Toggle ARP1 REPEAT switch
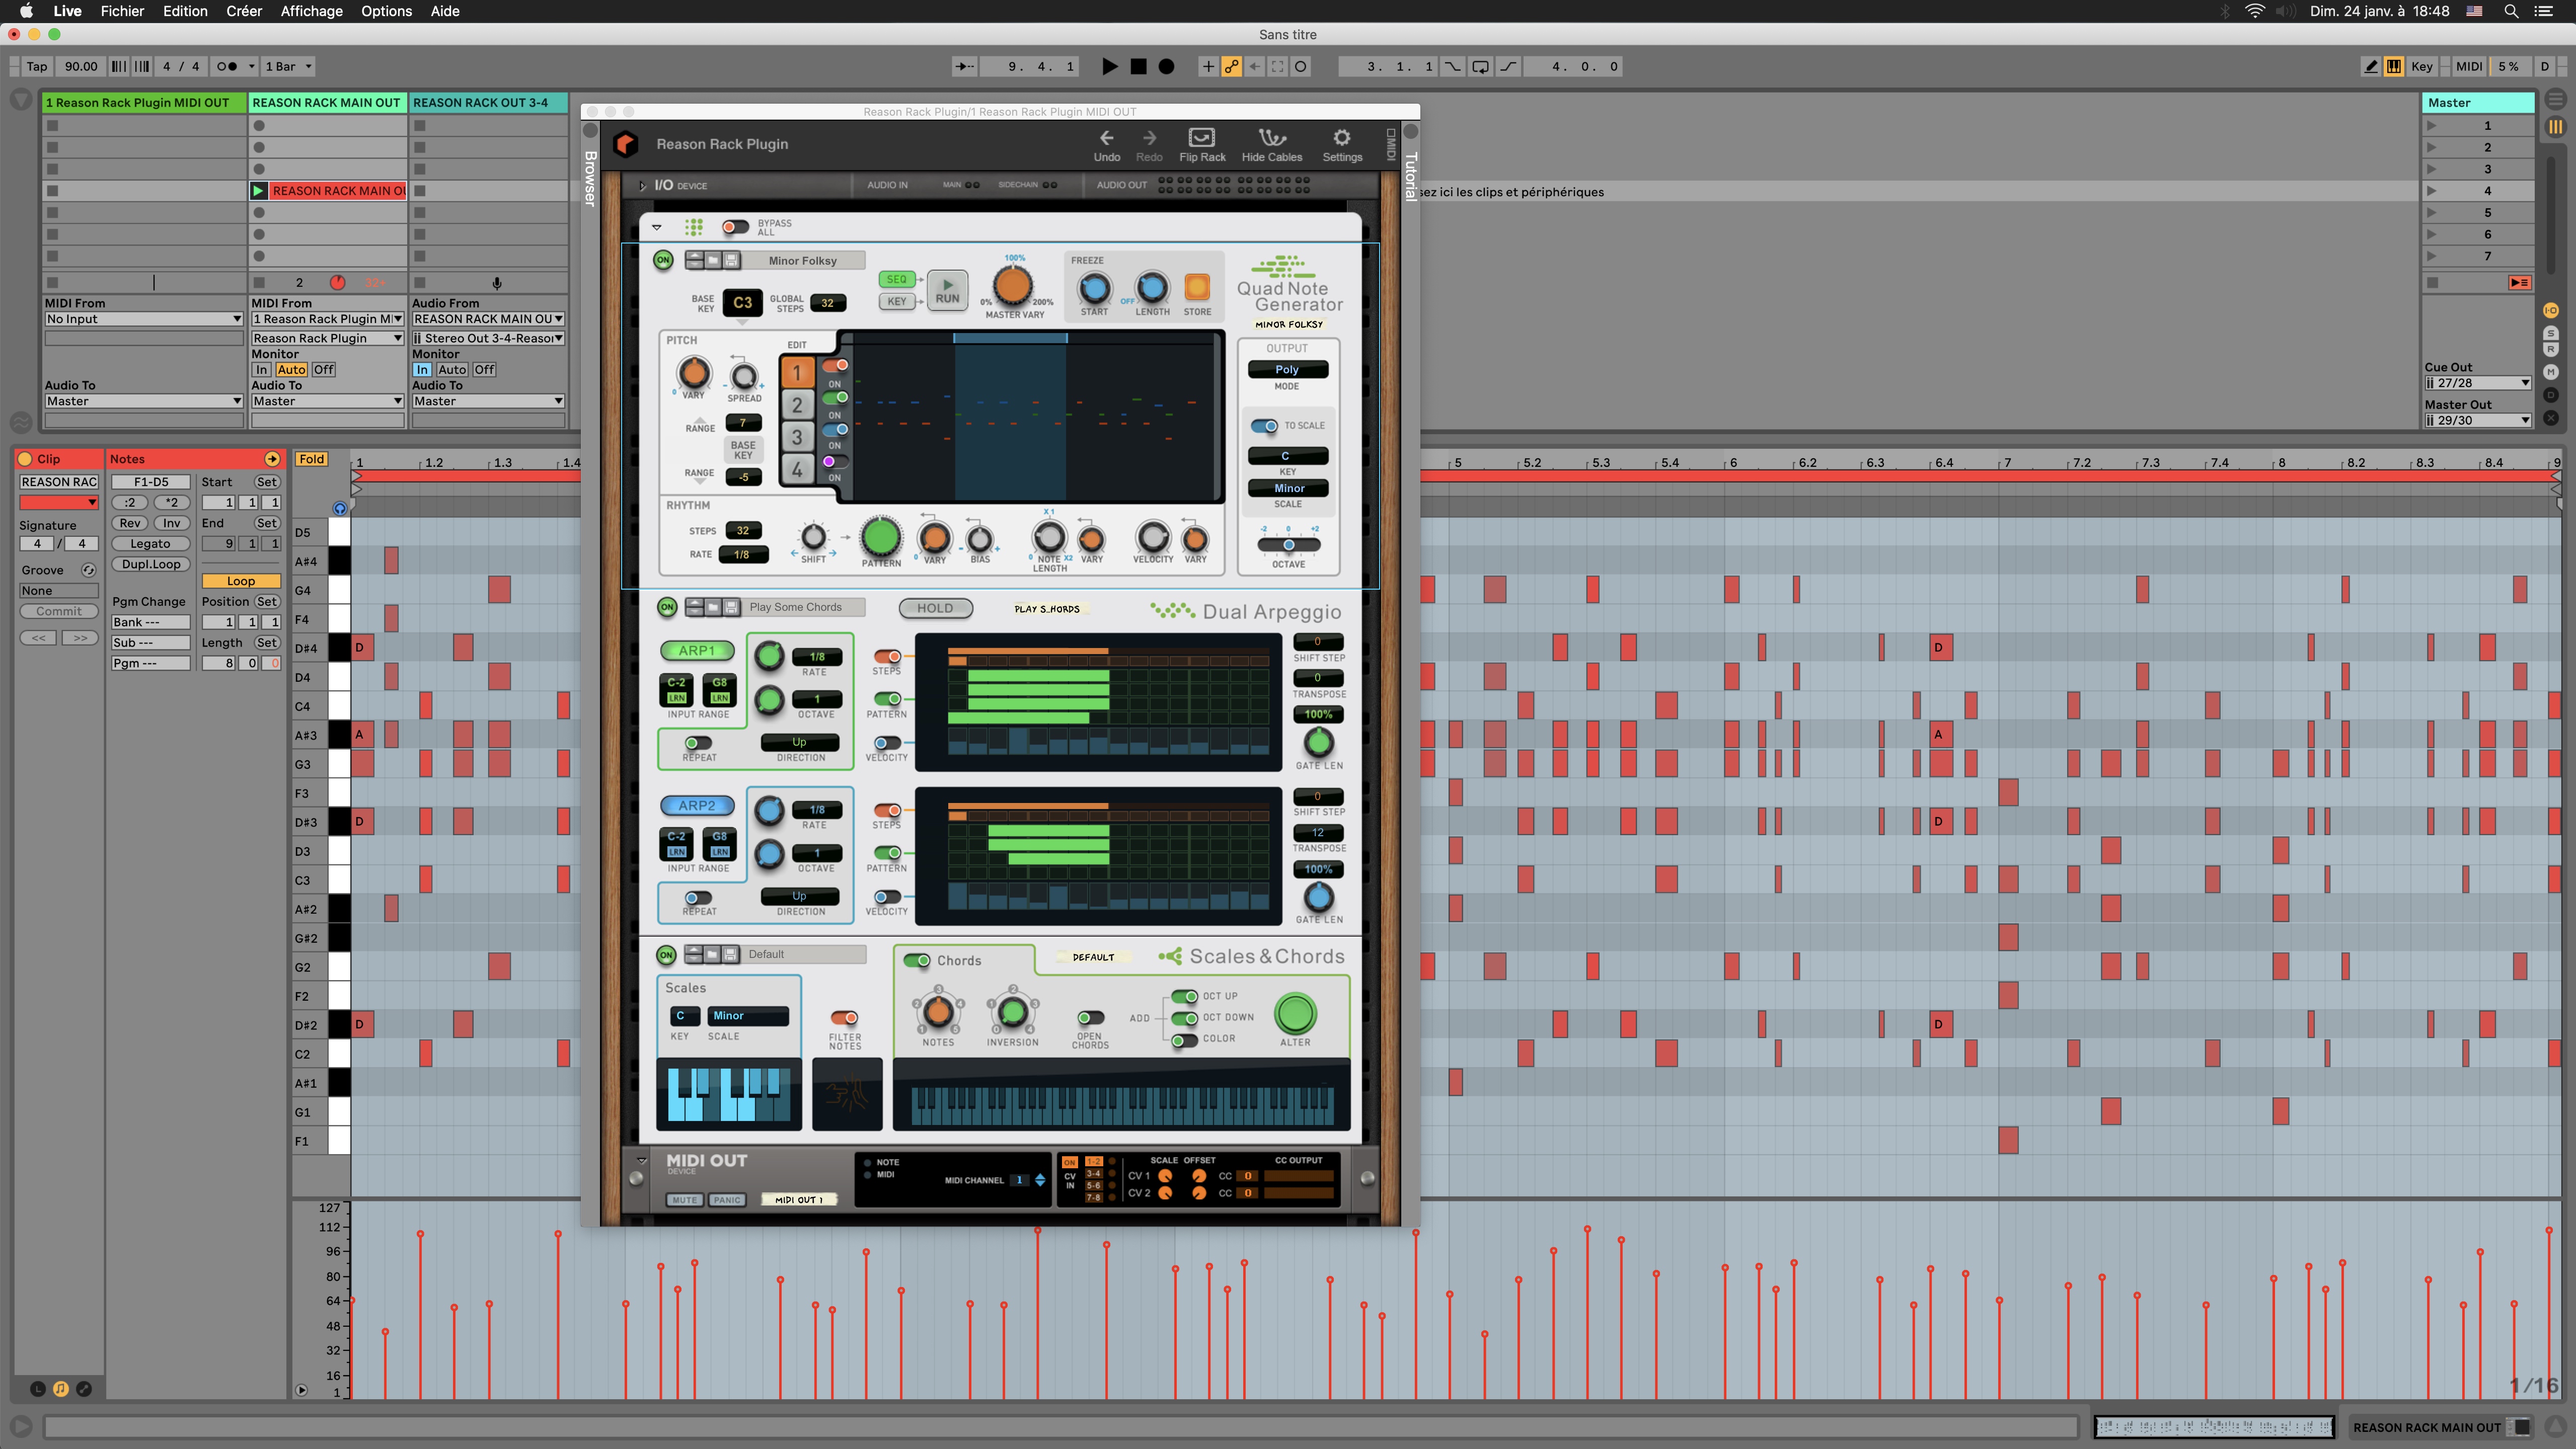This screenshot has height=1449, width=2576. pyautogui.click(x=698, y=743)
